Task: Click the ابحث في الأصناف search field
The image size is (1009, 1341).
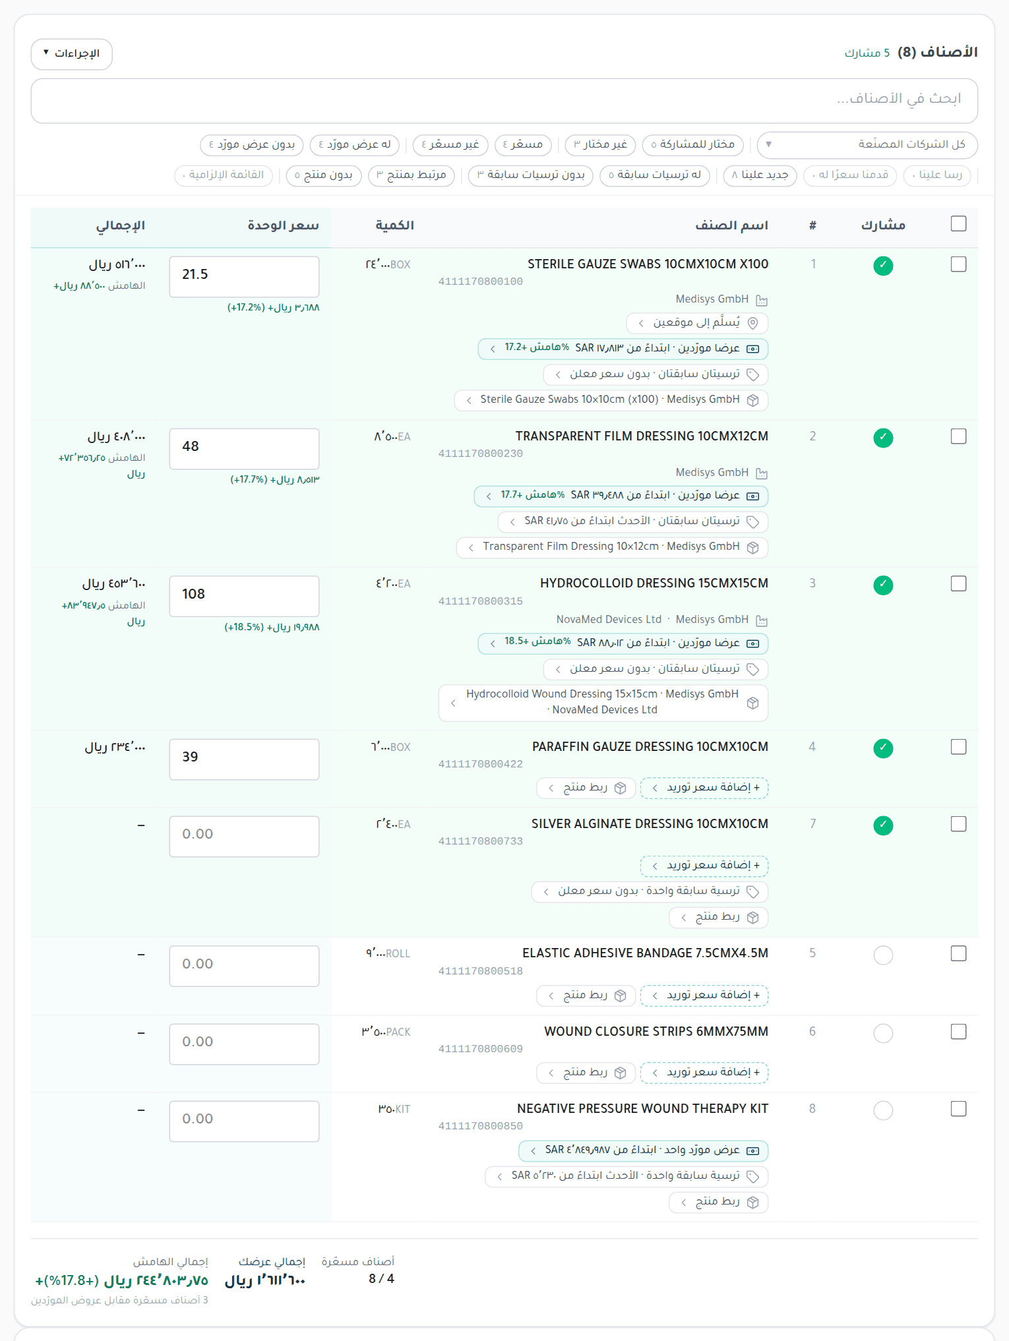Action: click(504, 100)
